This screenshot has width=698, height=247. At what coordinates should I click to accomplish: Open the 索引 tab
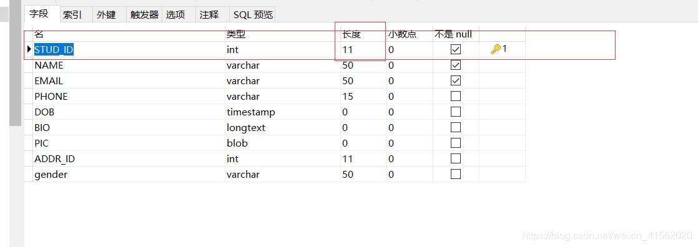click(x=76, y=14)
